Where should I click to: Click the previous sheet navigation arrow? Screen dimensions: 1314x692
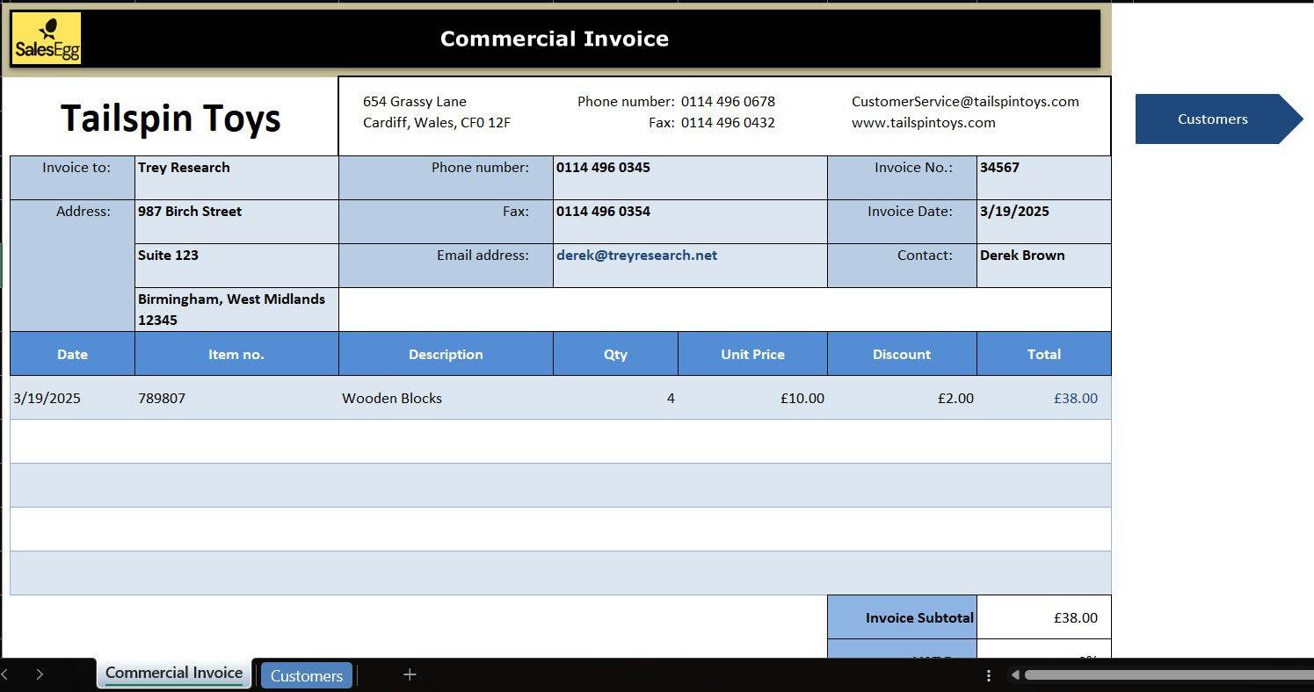tap(4, 674)
